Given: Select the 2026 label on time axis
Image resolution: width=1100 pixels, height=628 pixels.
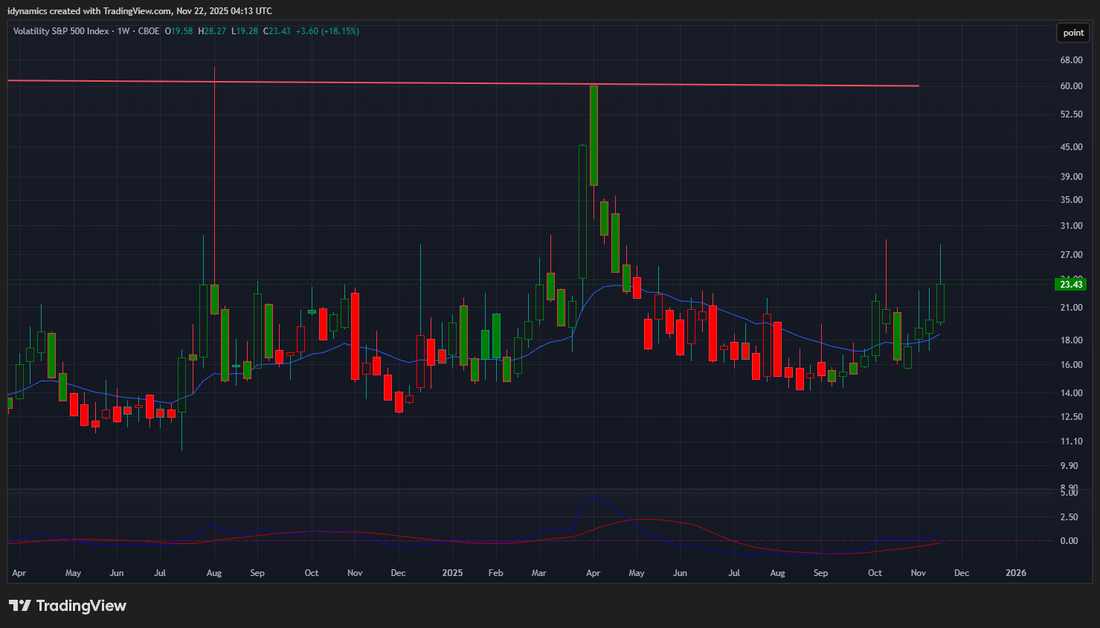Looking at the screenshot, I should coord(1015,573).
